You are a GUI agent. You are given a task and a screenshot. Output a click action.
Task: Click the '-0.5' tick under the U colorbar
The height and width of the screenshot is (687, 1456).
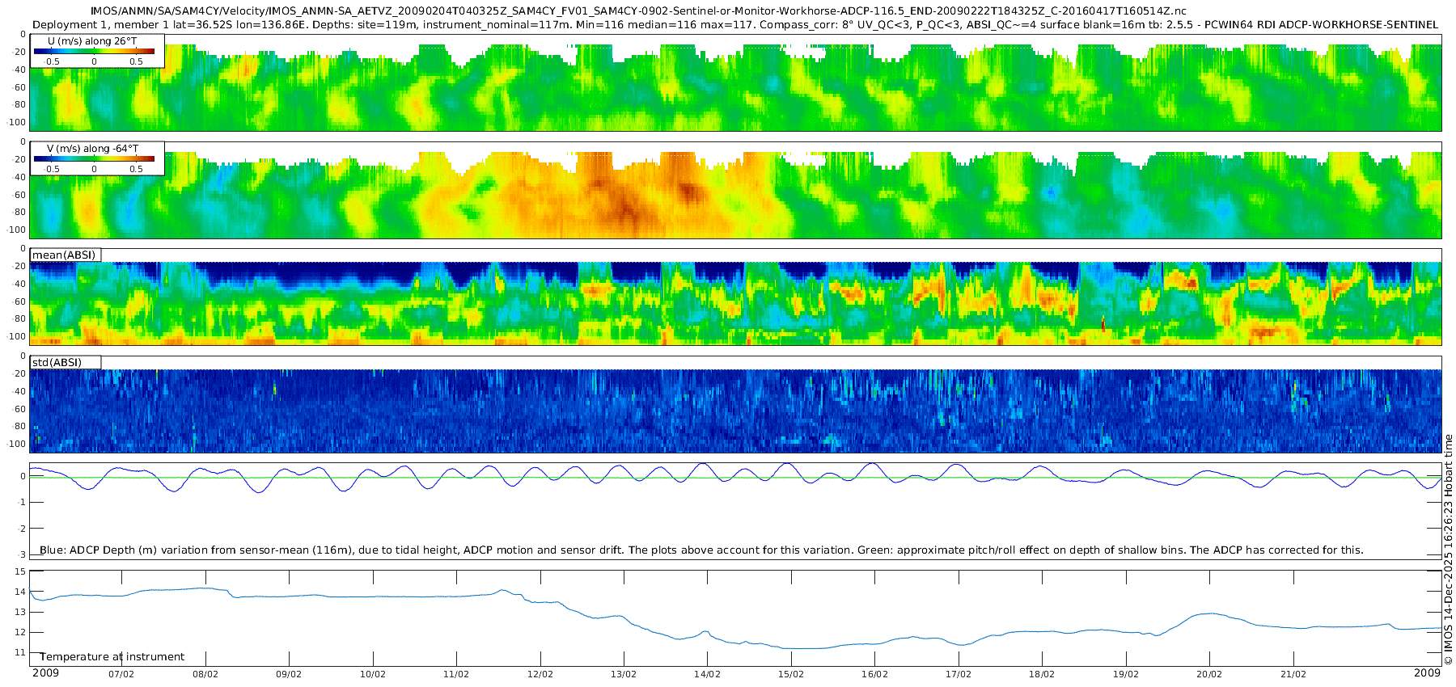click(x=51, y=61)
